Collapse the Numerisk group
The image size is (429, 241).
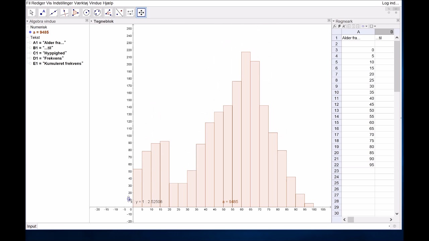(28, 27)
